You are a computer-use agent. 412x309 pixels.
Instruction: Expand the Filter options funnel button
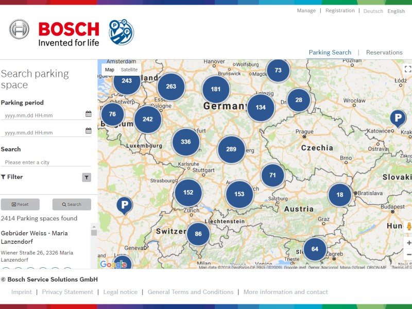(x=87, y=177)
